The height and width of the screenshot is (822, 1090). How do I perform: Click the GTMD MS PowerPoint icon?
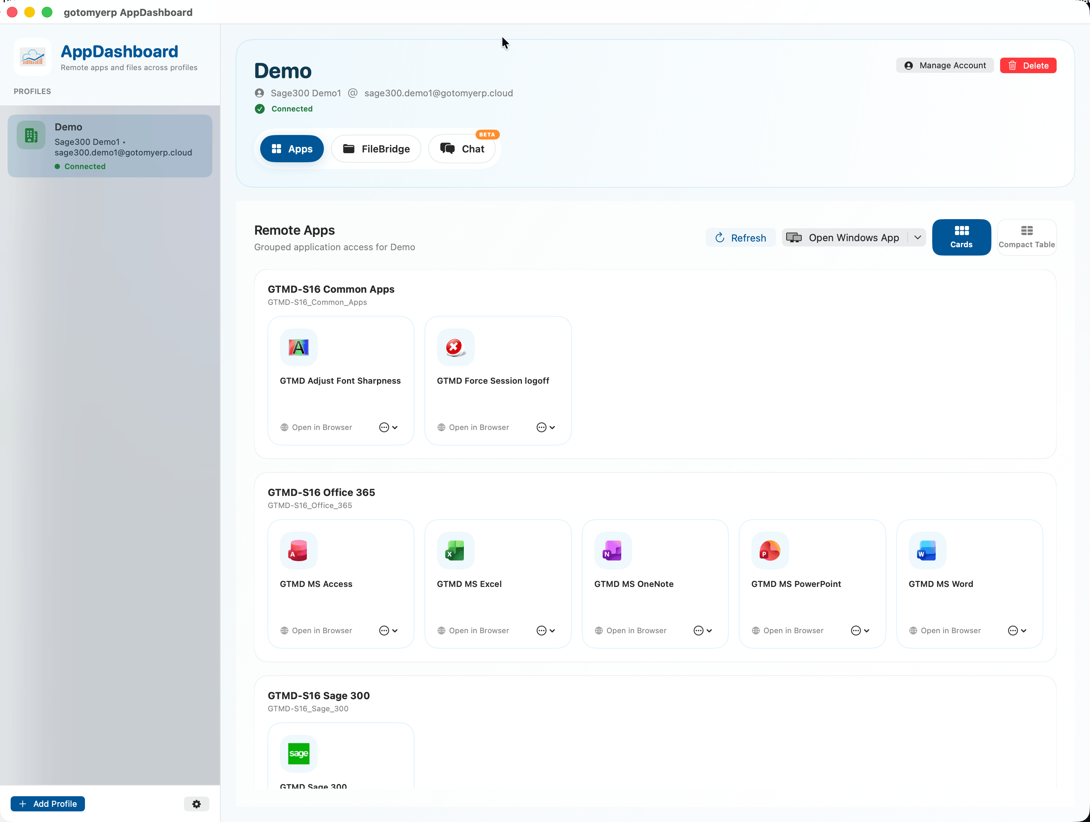[770, 550]
